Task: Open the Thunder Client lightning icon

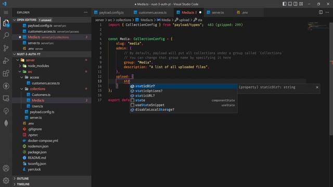Action: pos(6,86)
